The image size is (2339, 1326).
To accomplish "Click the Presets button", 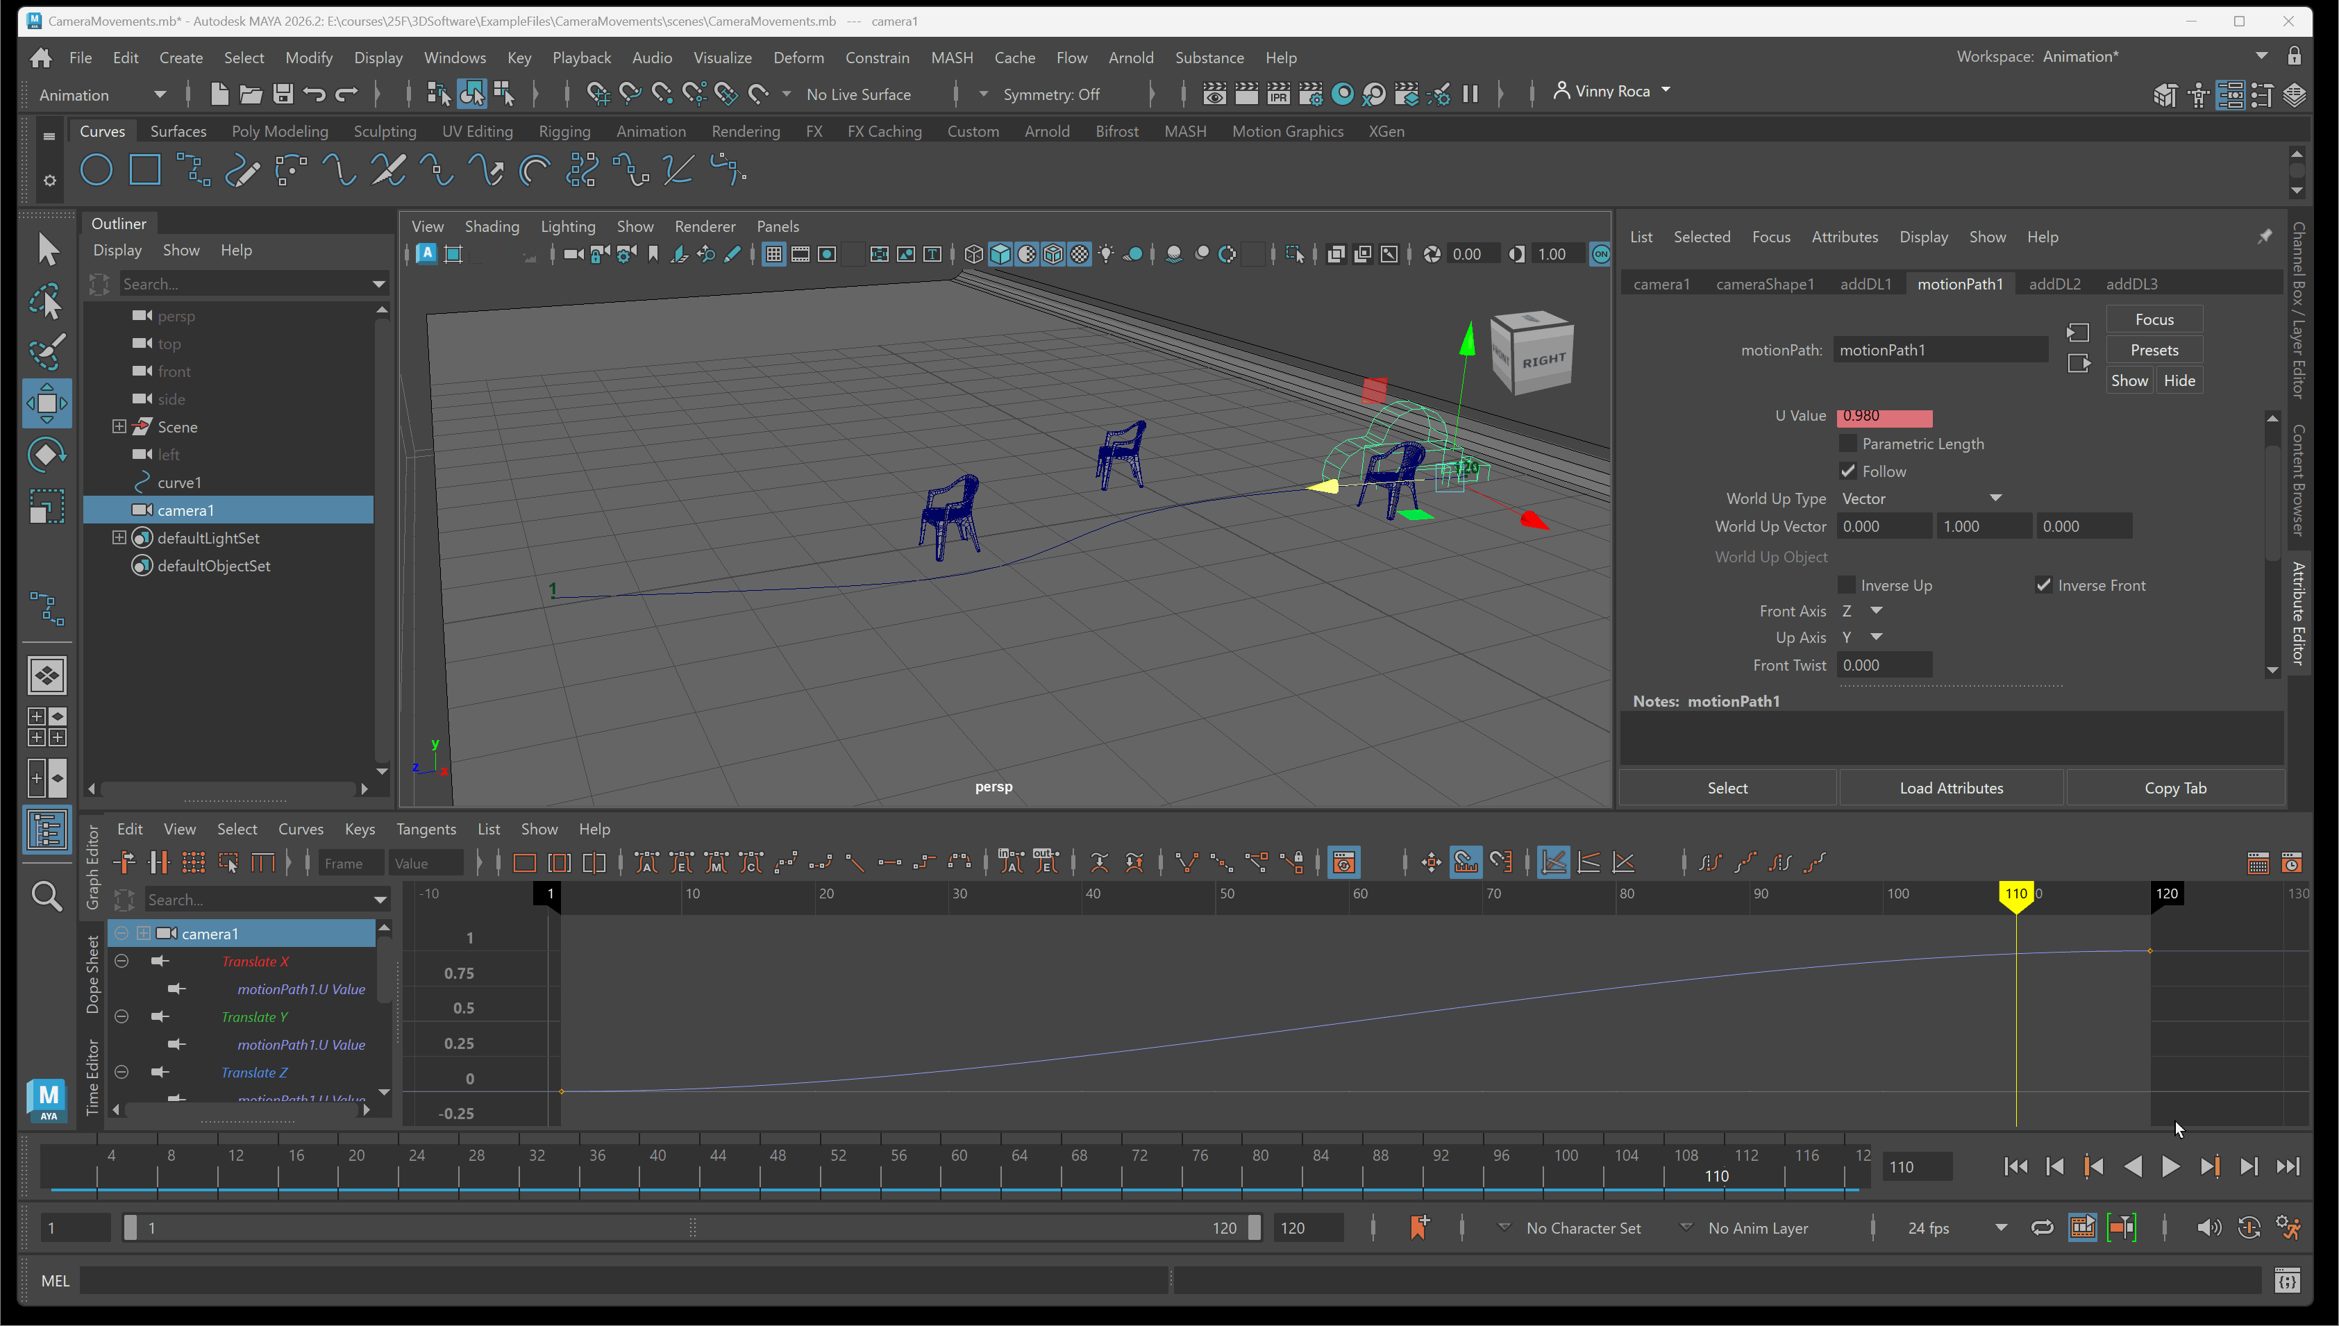I will coord(2153,350).
